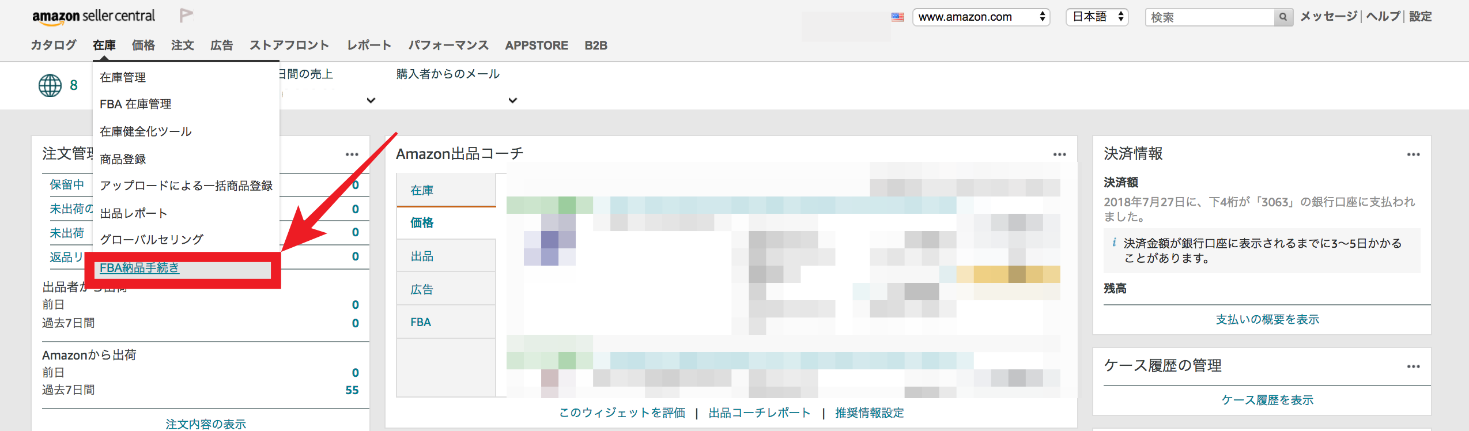This screenshot has height=431, width=1469.
Task: Open the Amazon出品コーチ widget options dots
Action: [x=1060, y=154]
